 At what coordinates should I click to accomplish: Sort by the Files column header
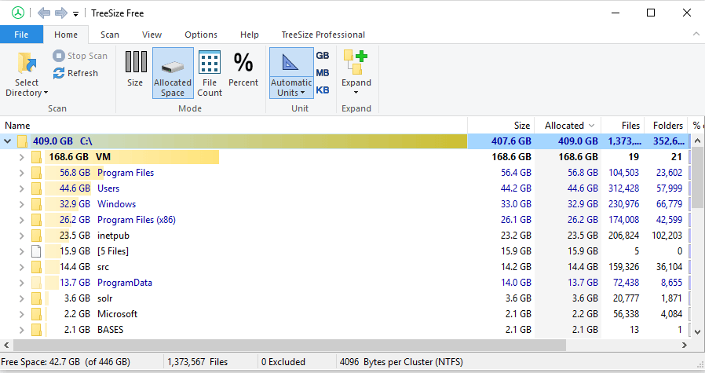[x=623, y=126]
